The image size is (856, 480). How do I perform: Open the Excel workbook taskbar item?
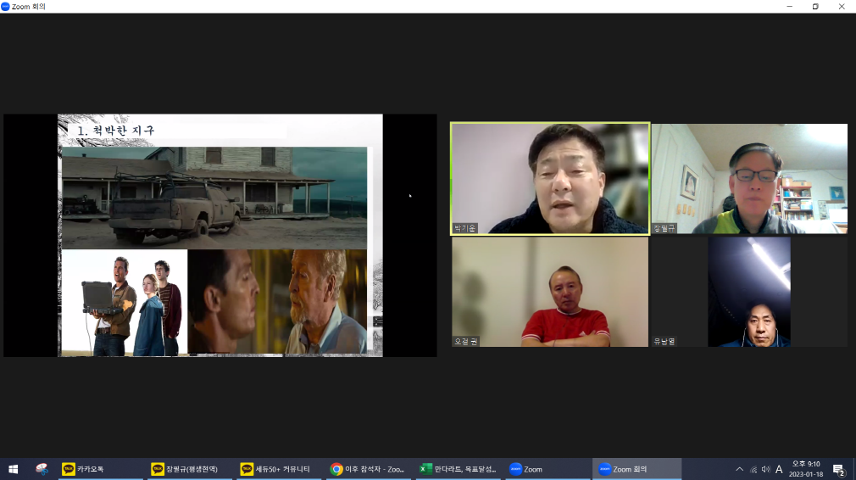[459, 469]
